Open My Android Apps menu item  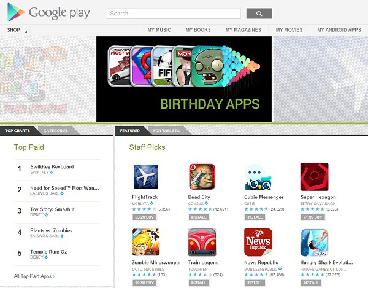[x=339, y=30]
